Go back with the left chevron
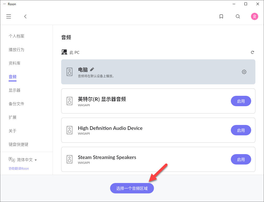This screenshot has height=202, width=264. [x=25, y=16]
